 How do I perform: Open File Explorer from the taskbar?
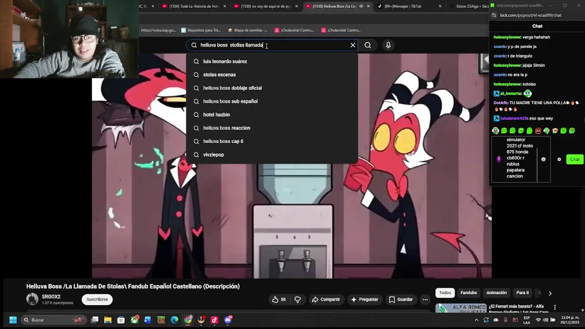[108, 320]
